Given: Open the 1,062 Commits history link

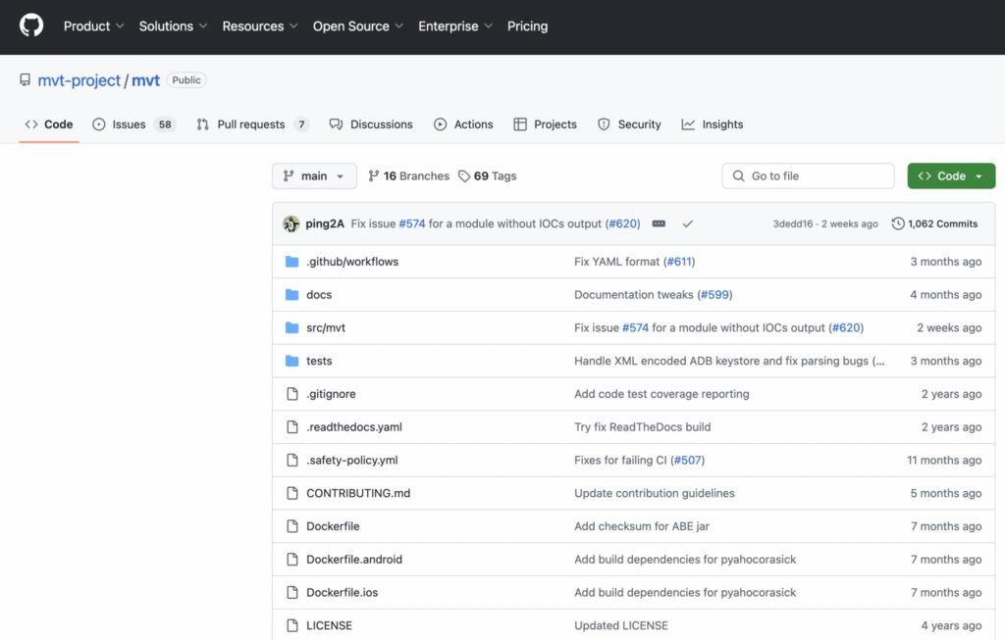Looking at the screenshot, I should 934,223.
